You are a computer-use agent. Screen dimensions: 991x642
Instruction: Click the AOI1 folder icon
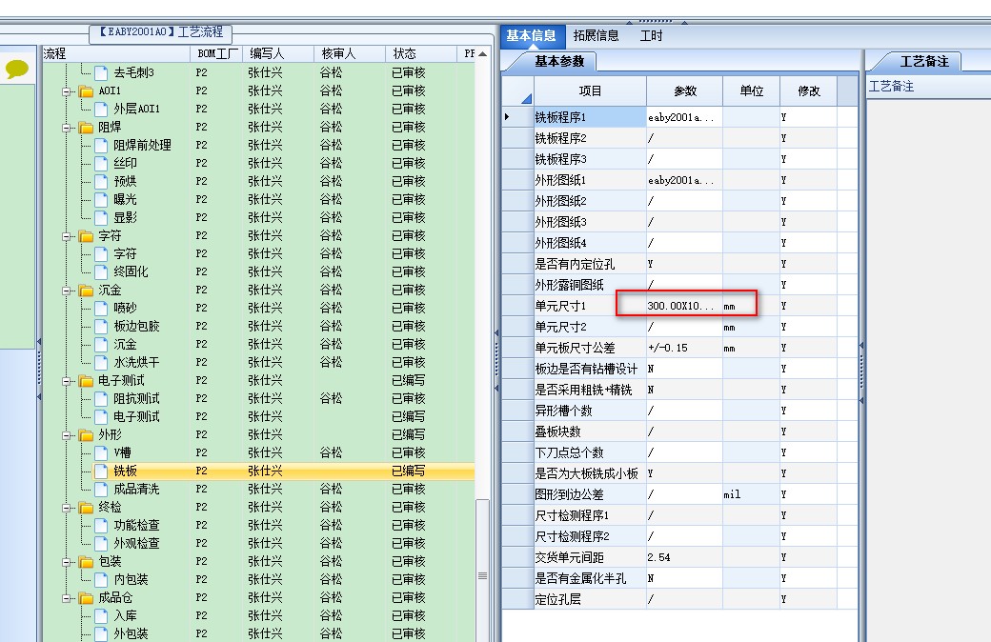pyautogui.click(x=86, y=91)
